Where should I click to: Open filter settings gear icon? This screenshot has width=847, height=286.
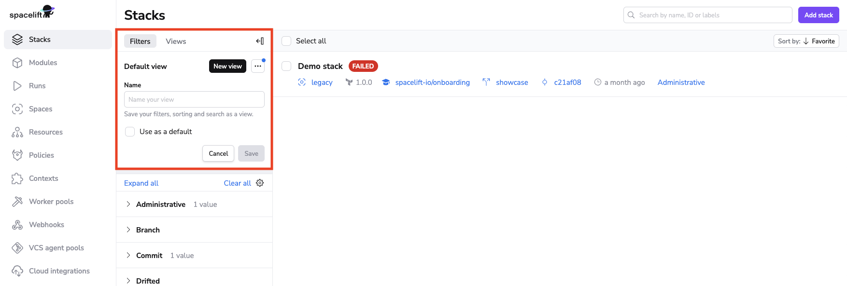[260, 183]
